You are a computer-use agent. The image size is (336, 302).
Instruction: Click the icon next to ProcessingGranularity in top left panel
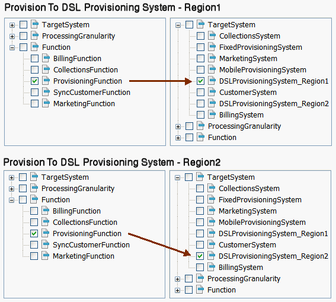[x=34, y=36]
